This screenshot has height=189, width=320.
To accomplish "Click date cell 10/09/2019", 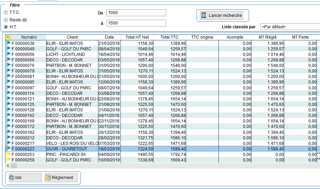I will pyautogui.click(x=109, y=160).
